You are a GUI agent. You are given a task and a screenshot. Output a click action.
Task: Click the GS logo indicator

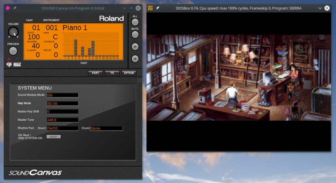pyautogui.click(x=8, y=64)
